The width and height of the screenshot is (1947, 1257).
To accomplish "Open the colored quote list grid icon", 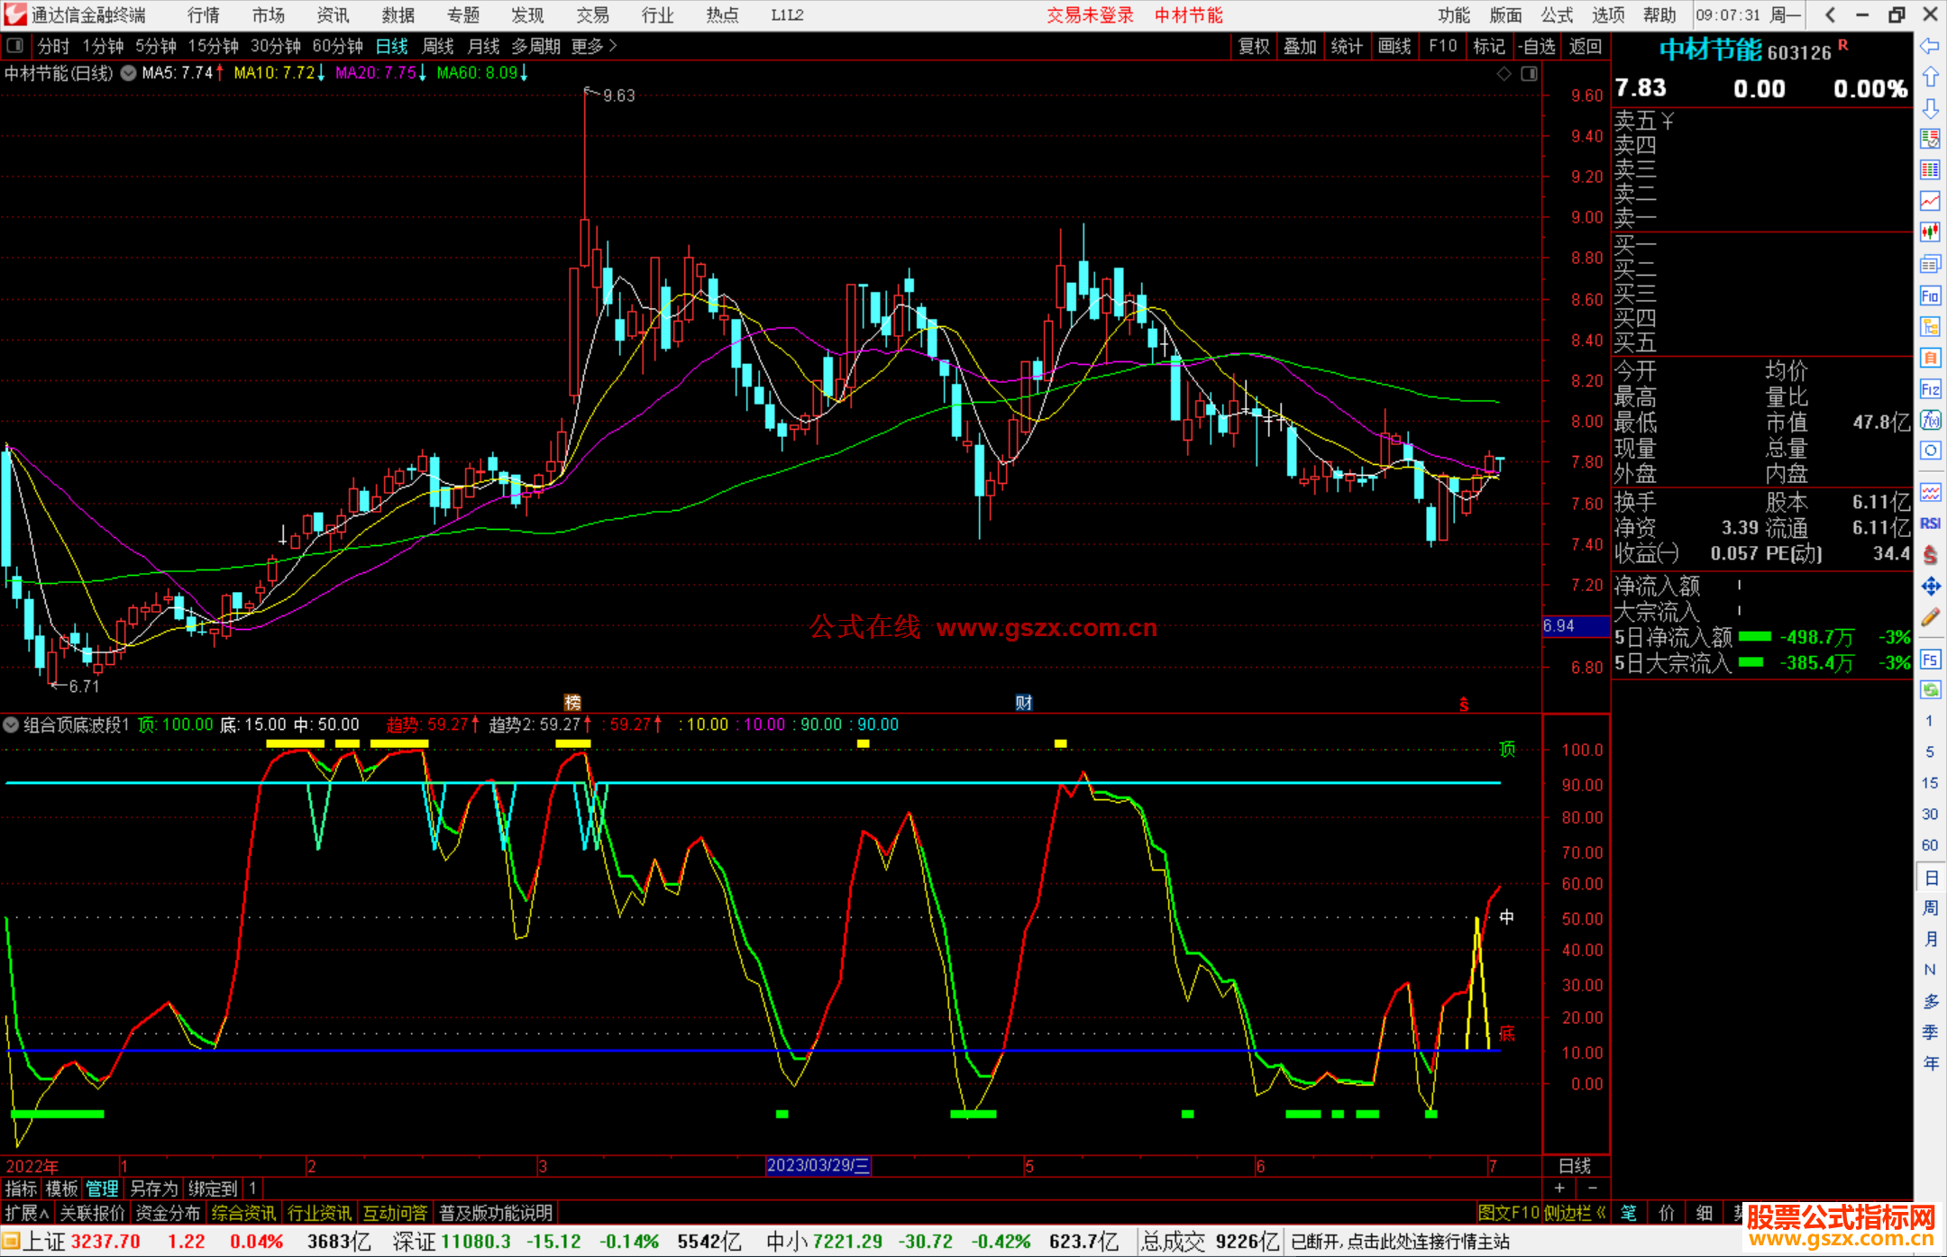I will pyautogui.click(x=1930, y=169).
